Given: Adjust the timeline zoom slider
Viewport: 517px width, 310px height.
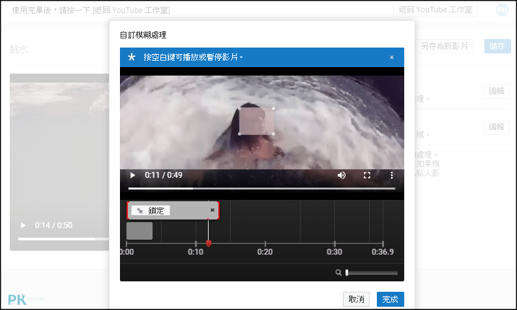Looking at the screenshot, I should click(x=372, y=273).
